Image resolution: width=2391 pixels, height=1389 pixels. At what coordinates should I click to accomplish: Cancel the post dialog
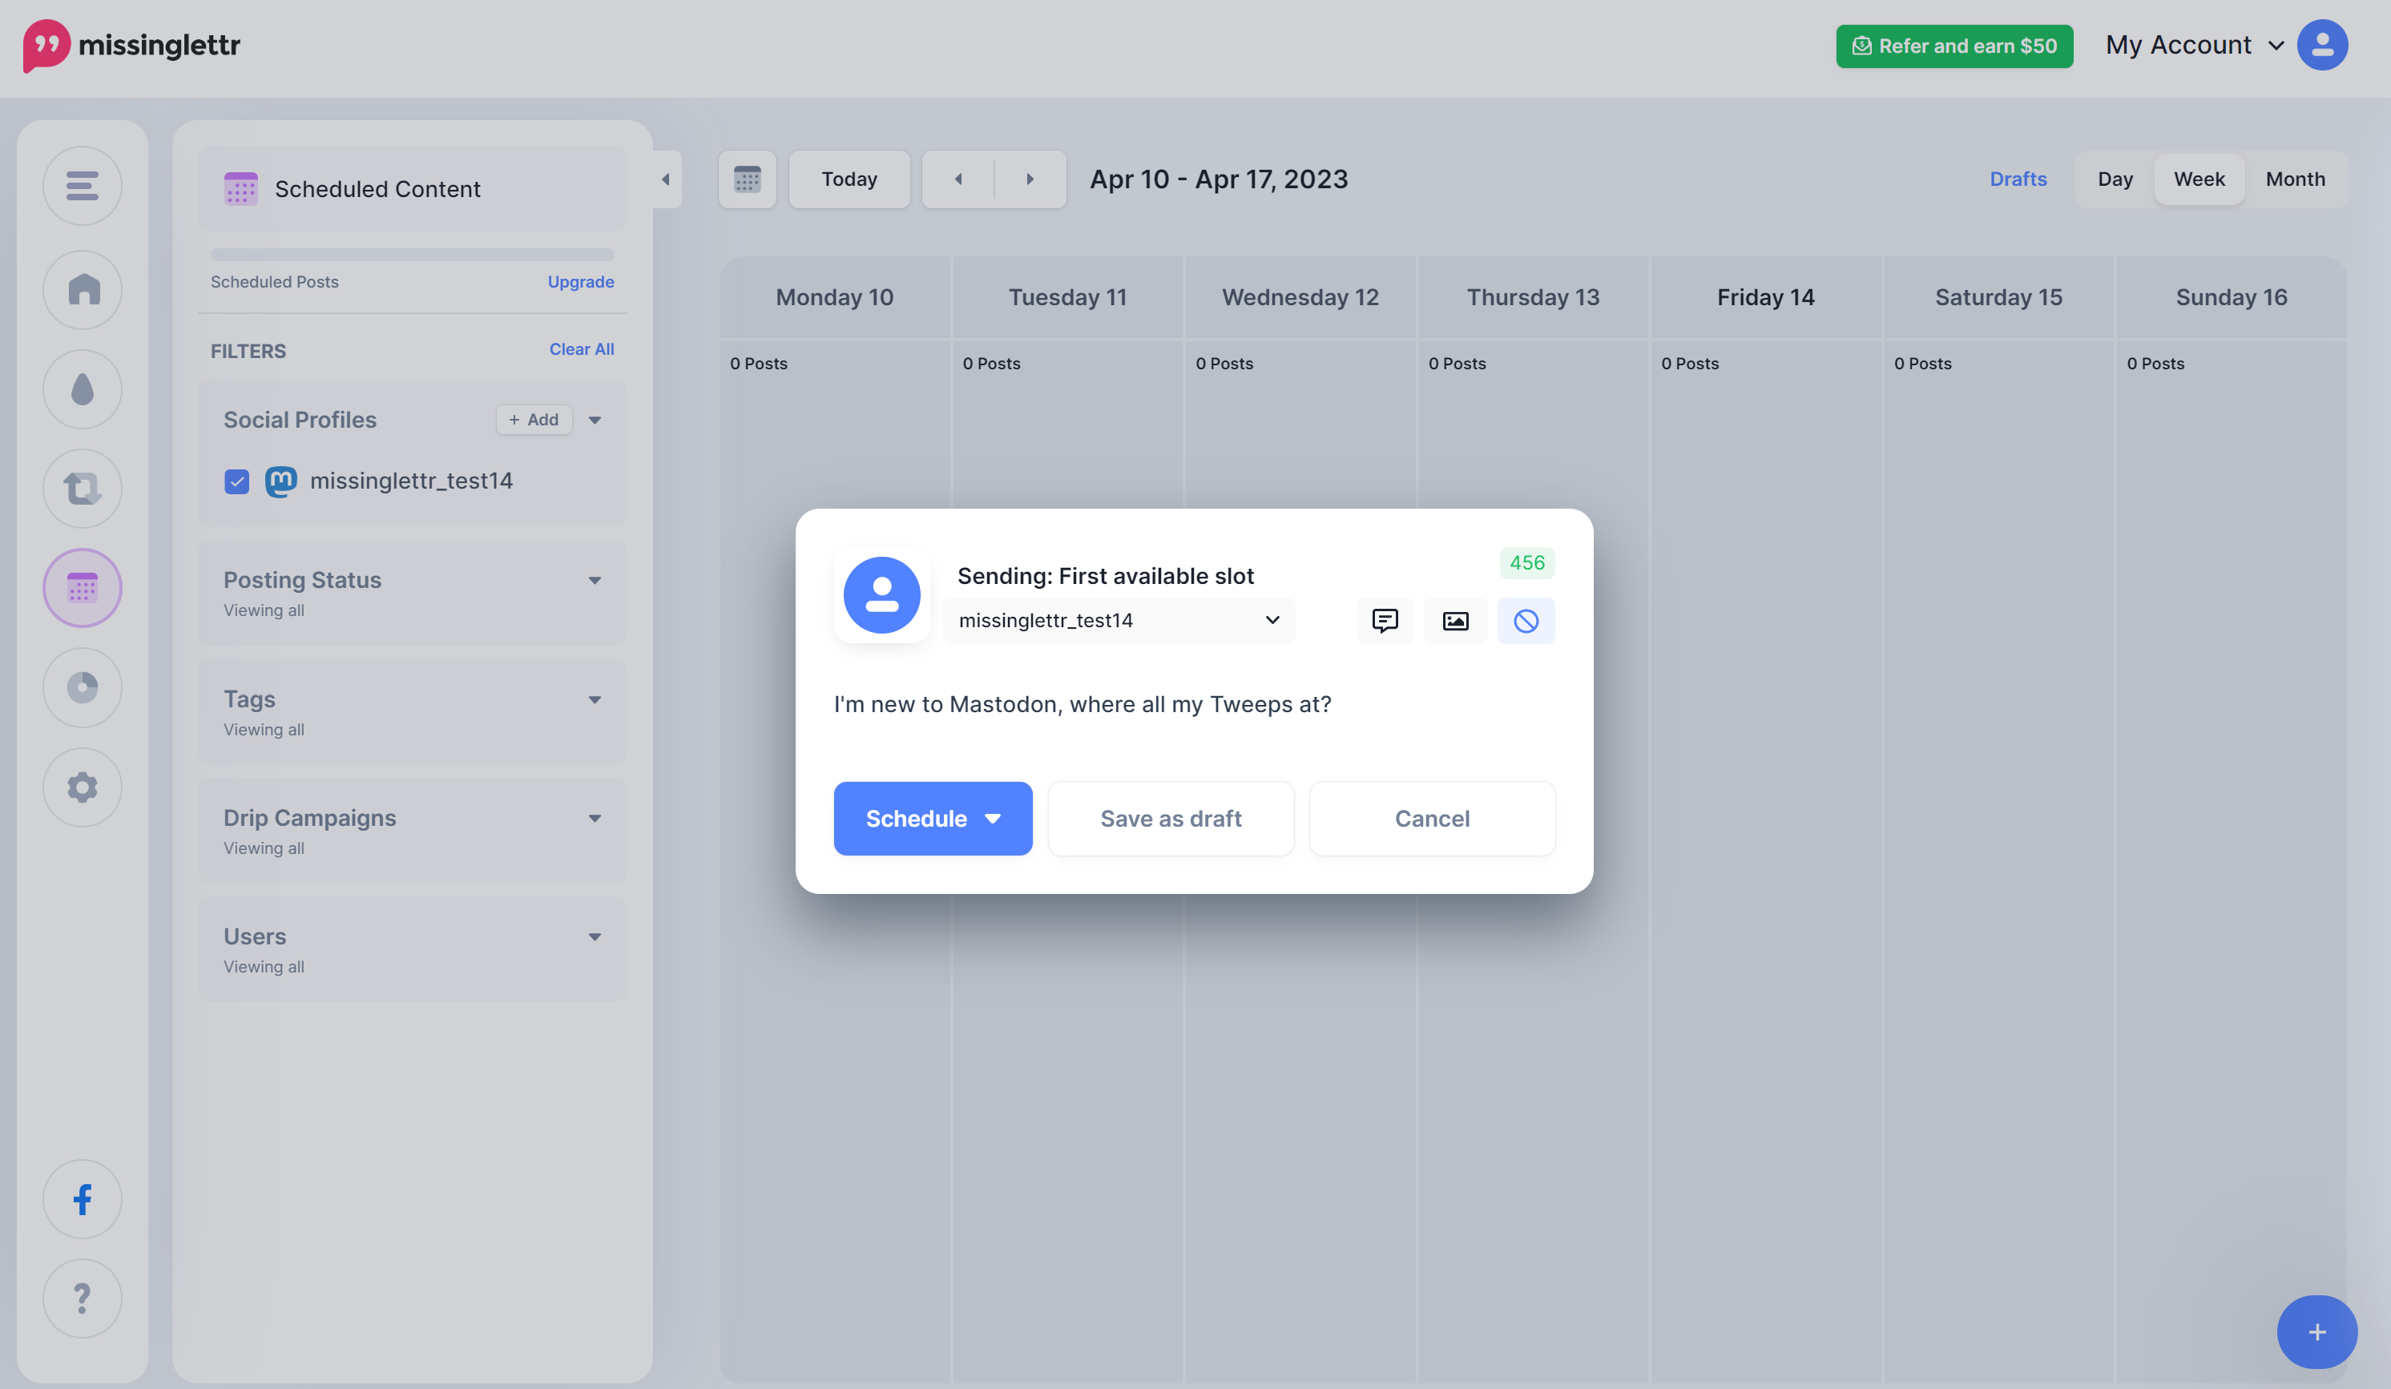click(x=1432, y=819)
